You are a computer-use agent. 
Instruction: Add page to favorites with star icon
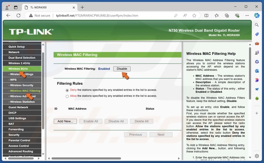pyautogui.click(x=194, y=15)
